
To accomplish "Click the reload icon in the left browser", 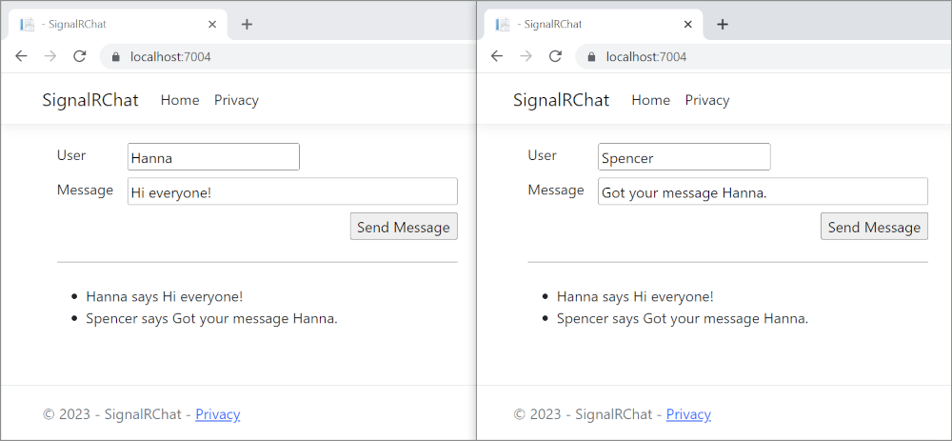I will tap(80, 56).
